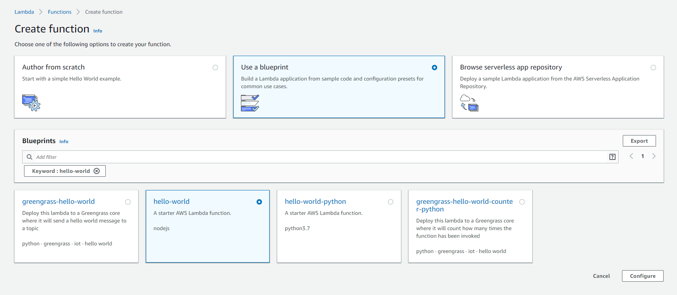Click page number 1 in pagination
677x295 pixels.
click(643, 156)
